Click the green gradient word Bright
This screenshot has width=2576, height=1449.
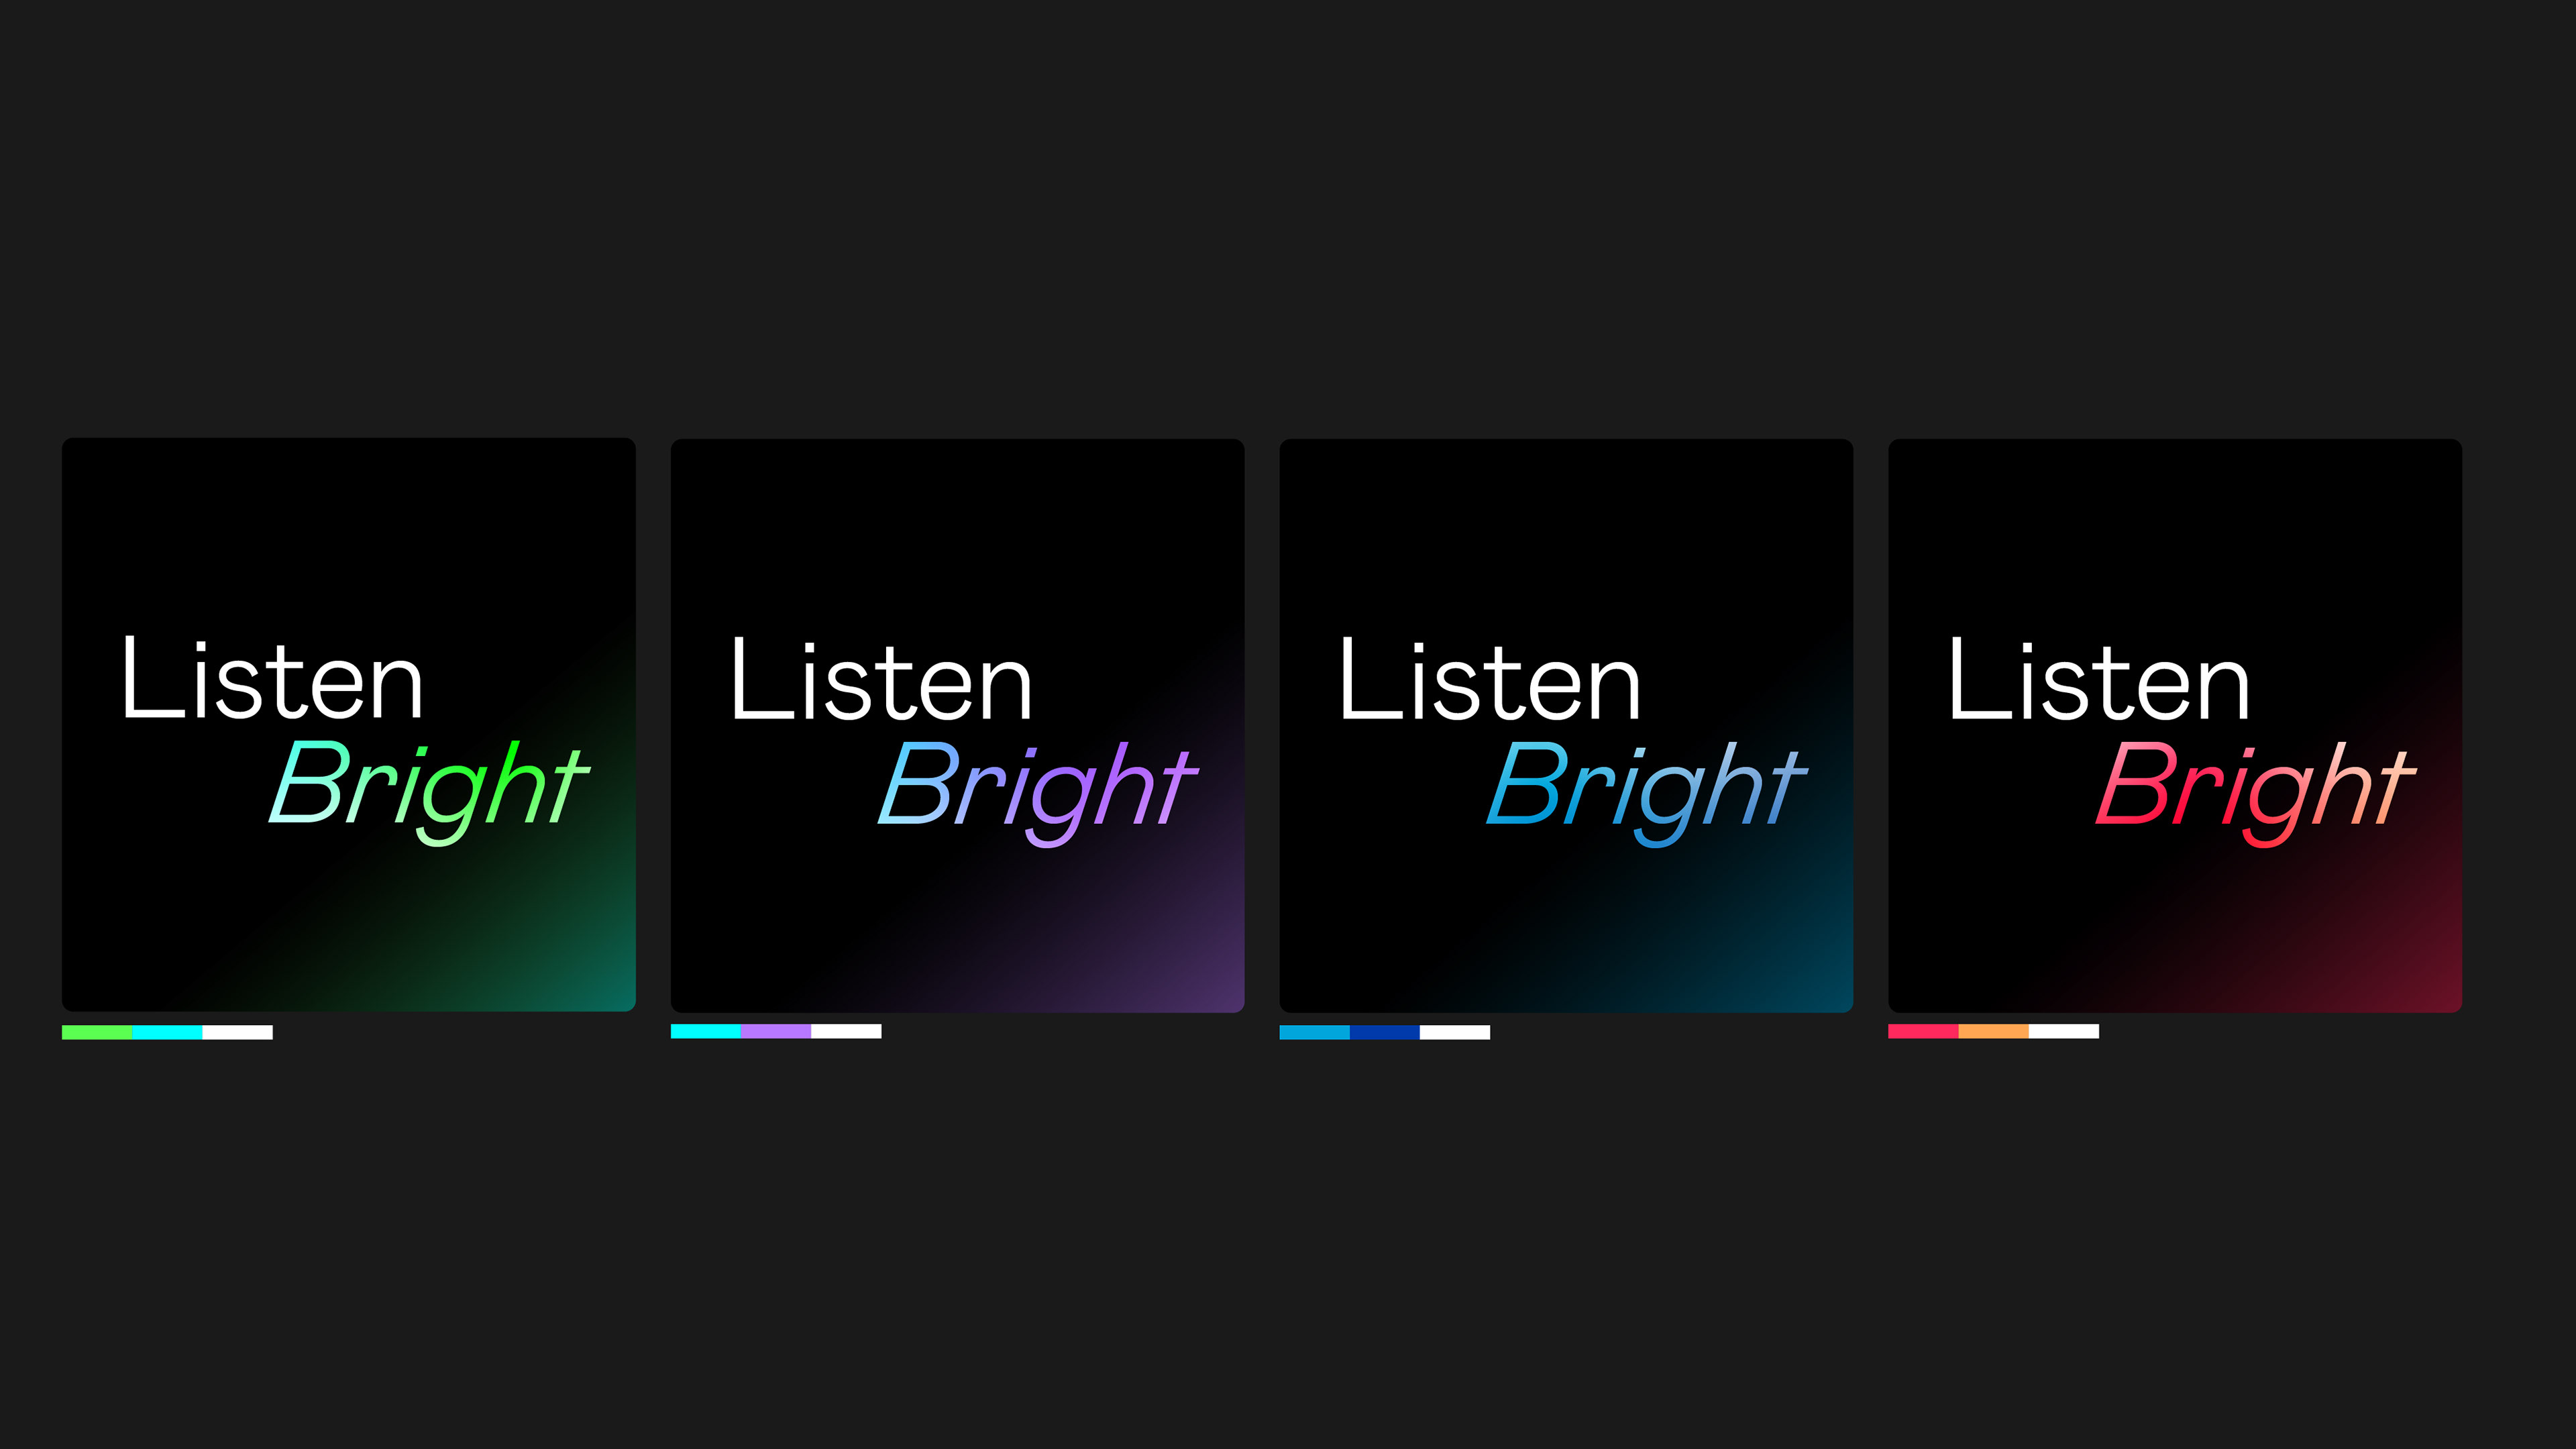click(x=429, y=793)
